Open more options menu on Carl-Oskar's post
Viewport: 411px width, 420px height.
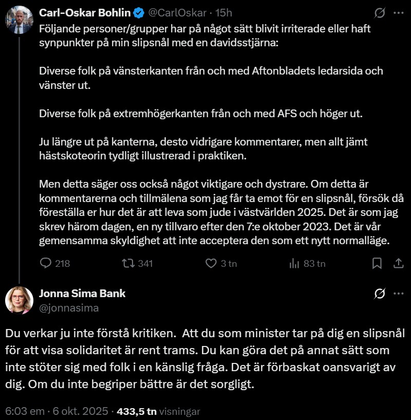[x=398, y=12]
